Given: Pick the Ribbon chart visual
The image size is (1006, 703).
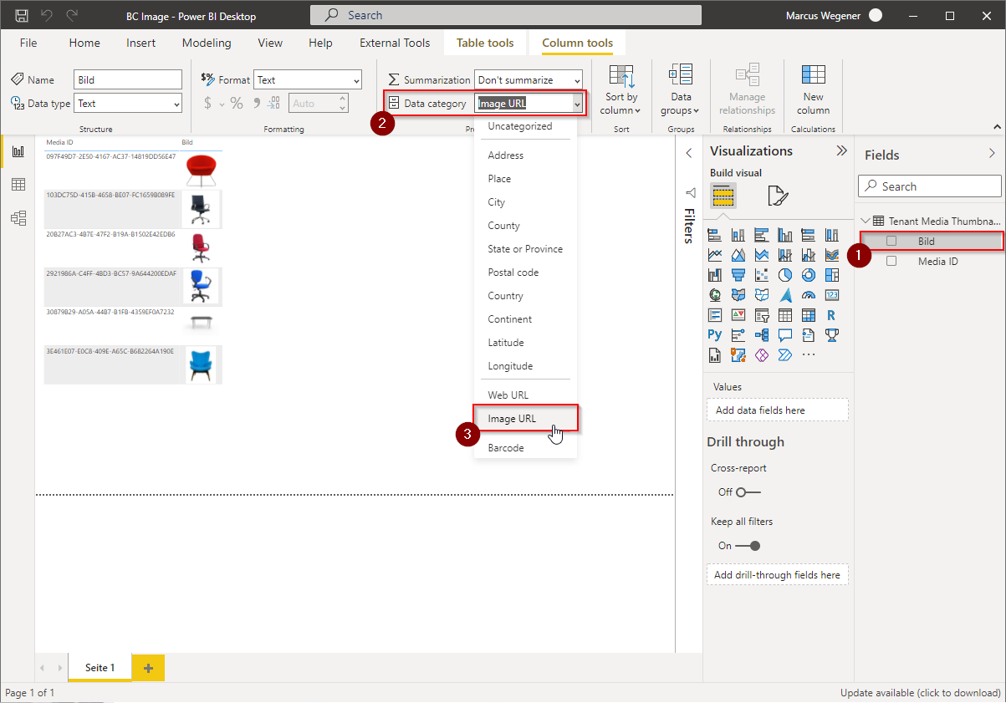Looking at the screenshot, I should click(832, 255).
